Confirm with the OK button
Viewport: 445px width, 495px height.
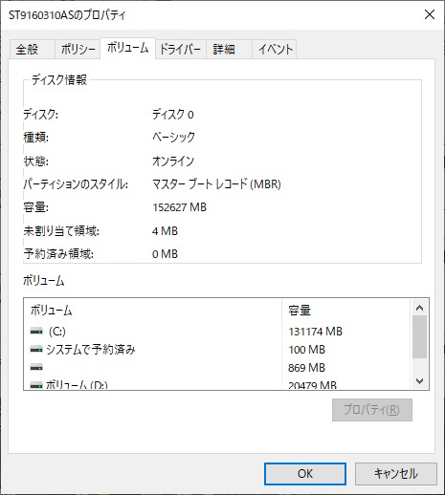click(x=305, y=474)
